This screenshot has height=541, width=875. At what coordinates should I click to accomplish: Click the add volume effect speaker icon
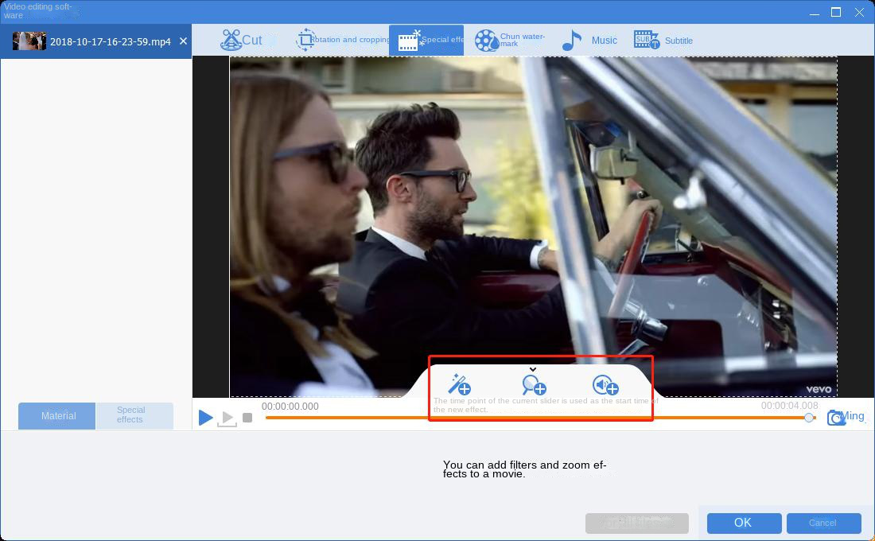(605, 386)
